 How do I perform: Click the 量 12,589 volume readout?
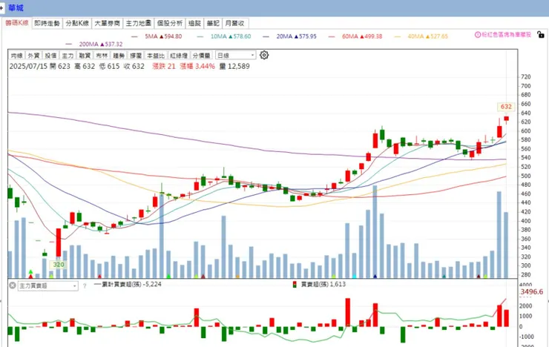coord(234,67)
